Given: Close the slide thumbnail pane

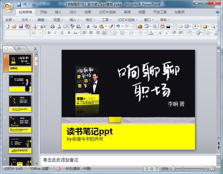Looking at the screenshot, I should pos(35,49).
